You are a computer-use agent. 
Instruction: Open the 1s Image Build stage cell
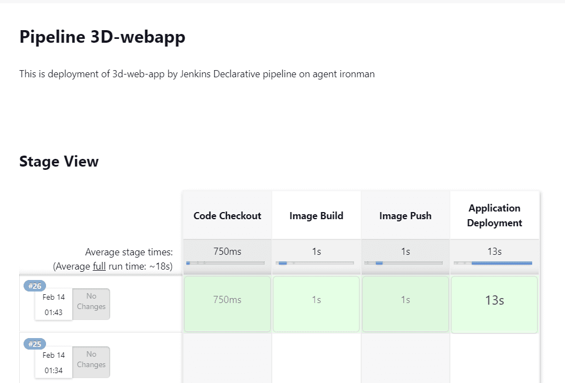point(316,304)
